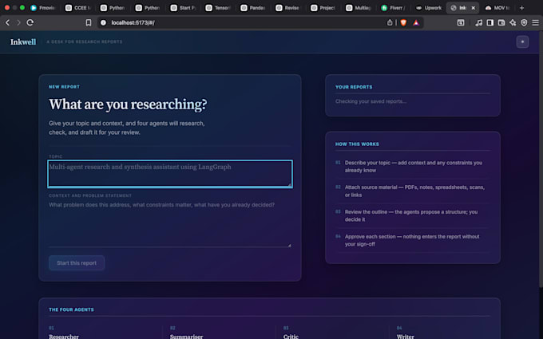Click the share icon in address bar

click(x=390, y=22)
